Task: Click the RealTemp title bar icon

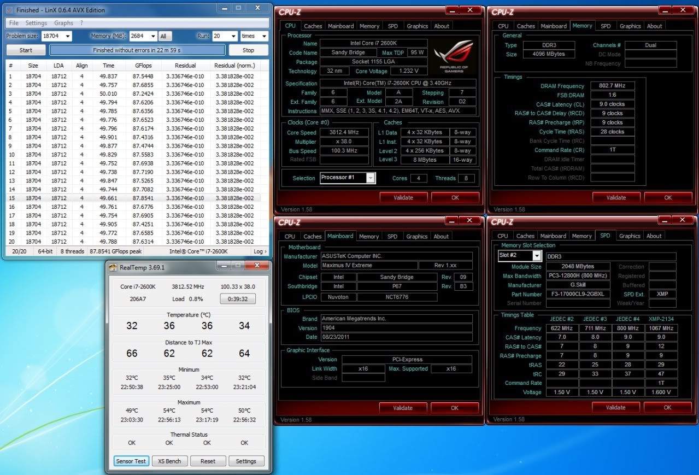Action: pos(113,268)
